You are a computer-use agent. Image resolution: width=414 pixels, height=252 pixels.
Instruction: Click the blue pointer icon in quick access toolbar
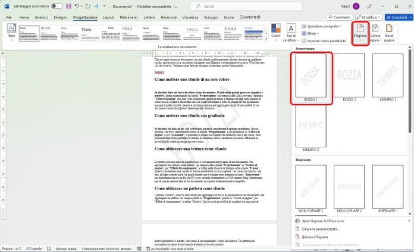pos(96,6)
